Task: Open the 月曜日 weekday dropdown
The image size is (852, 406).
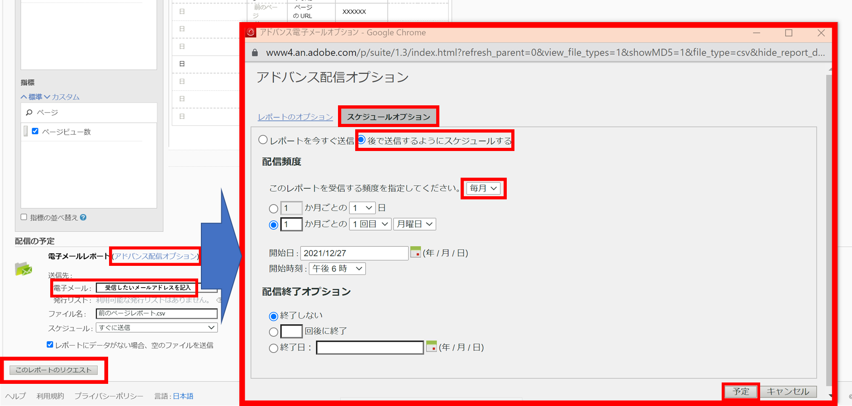Action: [414, 224]
